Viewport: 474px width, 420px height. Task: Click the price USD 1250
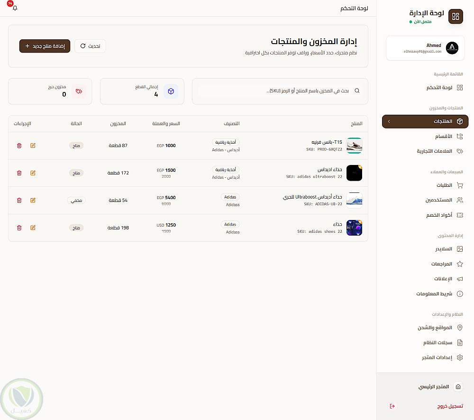tap(166, 225)
